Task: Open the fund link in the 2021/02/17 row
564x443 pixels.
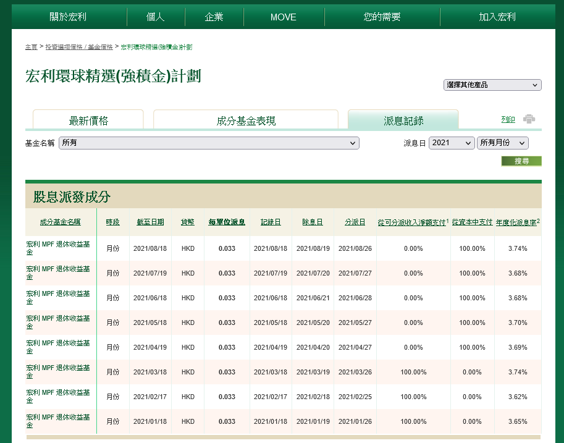Action: (58, 397)
